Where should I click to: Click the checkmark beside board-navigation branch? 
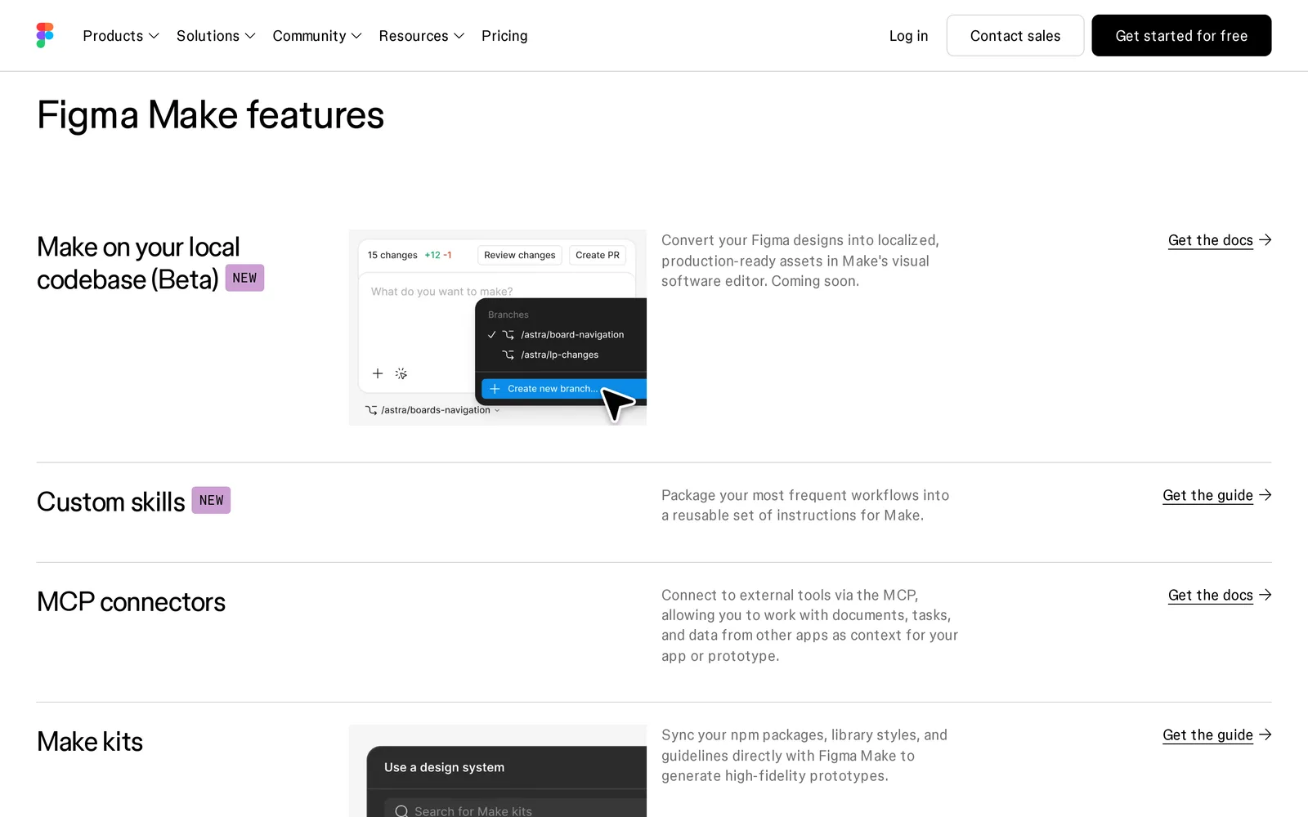pos(491,335)
